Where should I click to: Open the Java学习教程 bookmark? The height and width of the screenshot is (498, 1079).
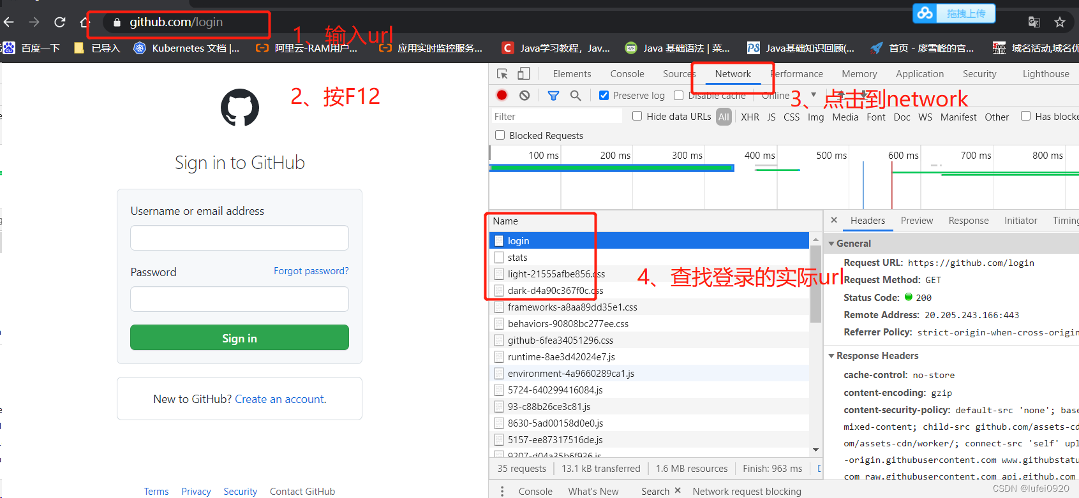point(556,48)
